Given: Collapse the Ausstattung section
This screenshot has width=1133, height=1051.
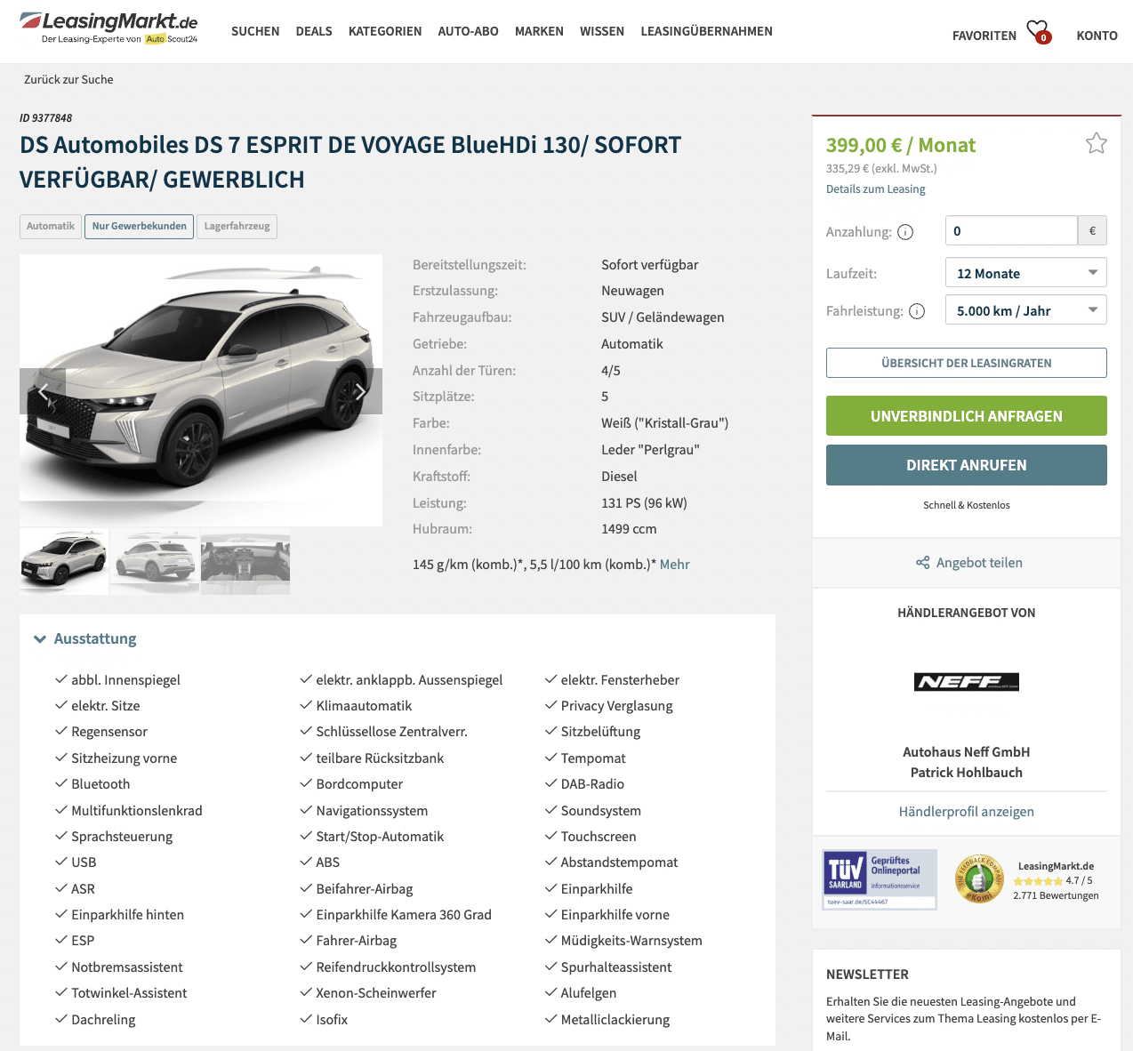Looking at the screenshot, I should [85, 638].
